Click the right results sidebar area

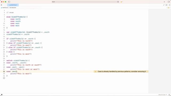click(160, 51)
